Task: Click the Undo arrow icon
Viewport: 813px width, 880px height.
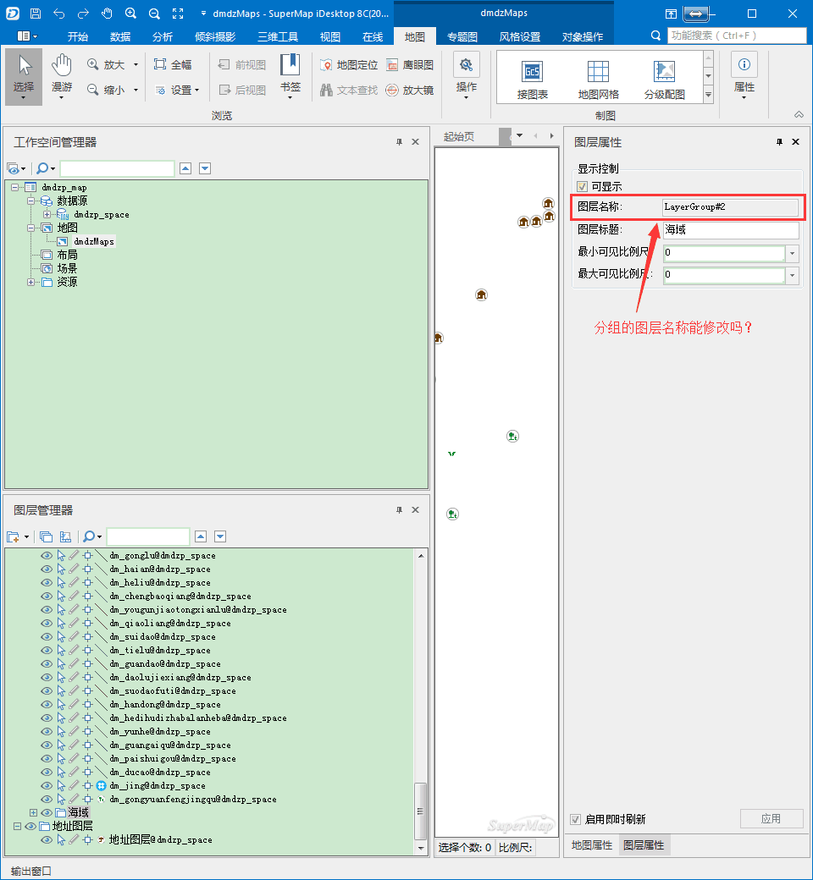Action: 59,14
